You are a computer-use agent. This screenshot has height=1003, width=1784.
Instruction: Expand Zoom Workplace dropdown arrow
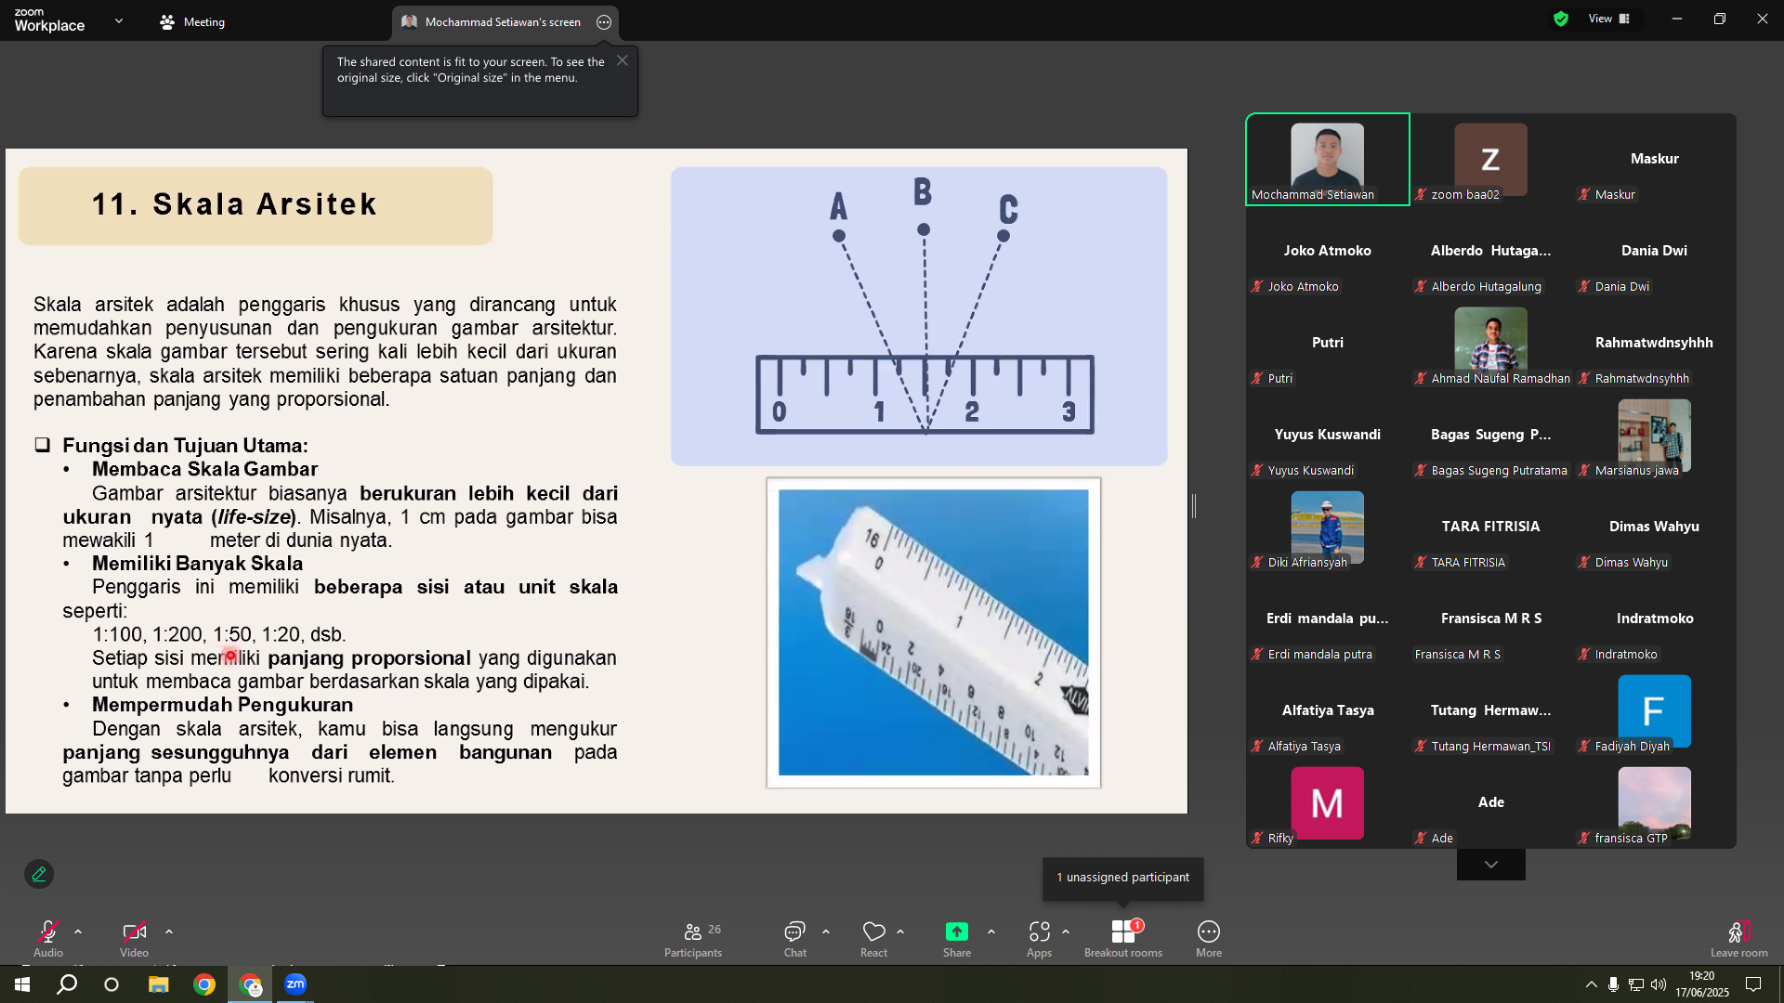[x=119, y=20]
